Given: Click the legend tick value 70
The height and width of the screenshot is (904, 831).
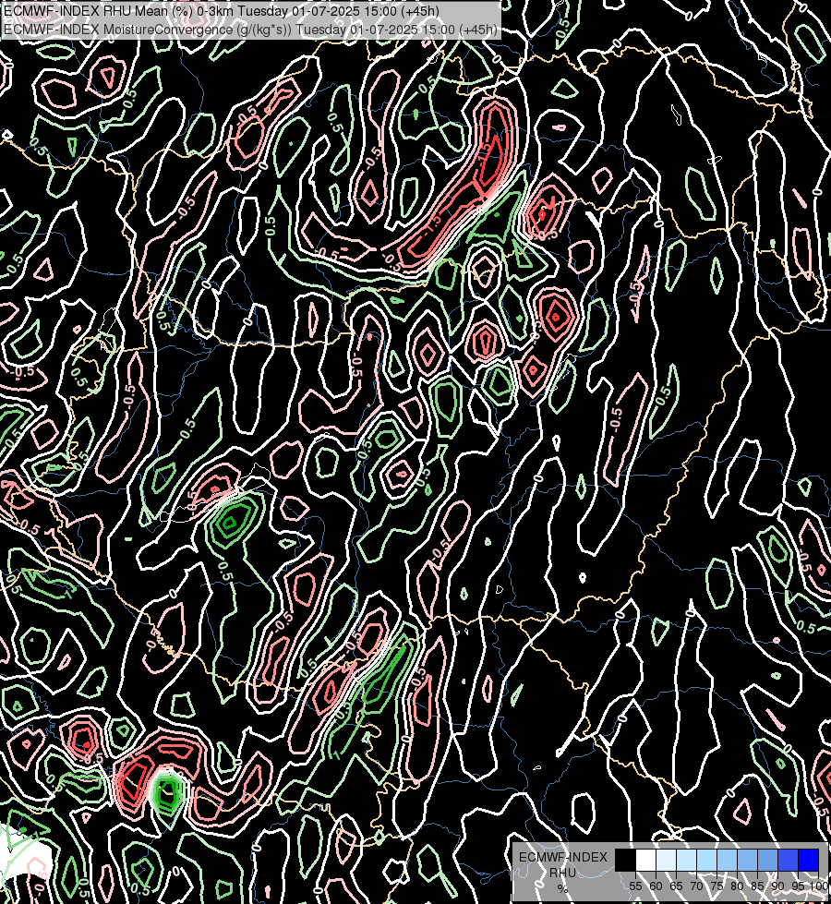Looking at the screenshot, I should coord(696,886).
